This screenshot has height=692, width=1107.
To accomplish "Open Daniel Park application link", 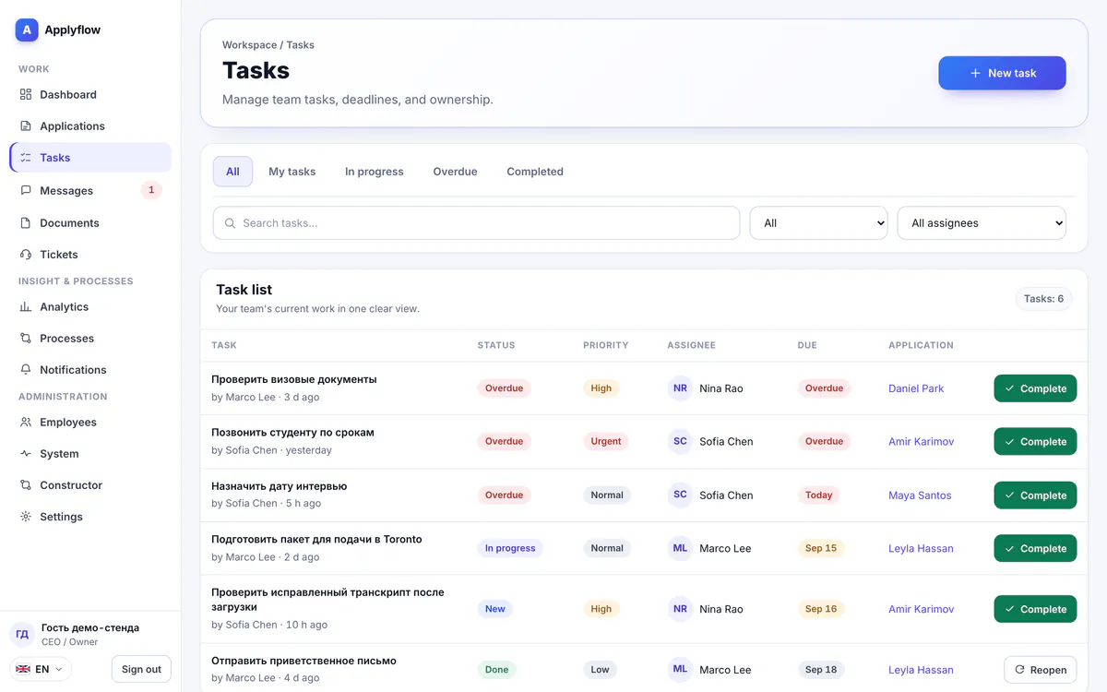I will 916,388.
